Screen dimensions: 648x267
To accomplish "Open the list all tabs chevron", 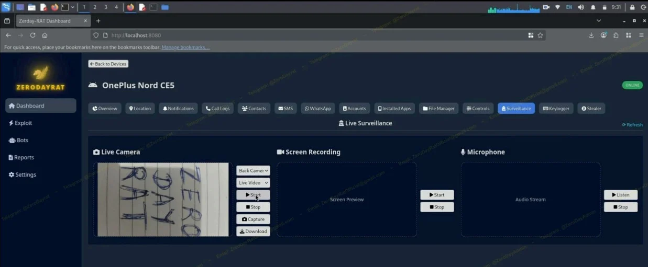I will coord(599,21).
